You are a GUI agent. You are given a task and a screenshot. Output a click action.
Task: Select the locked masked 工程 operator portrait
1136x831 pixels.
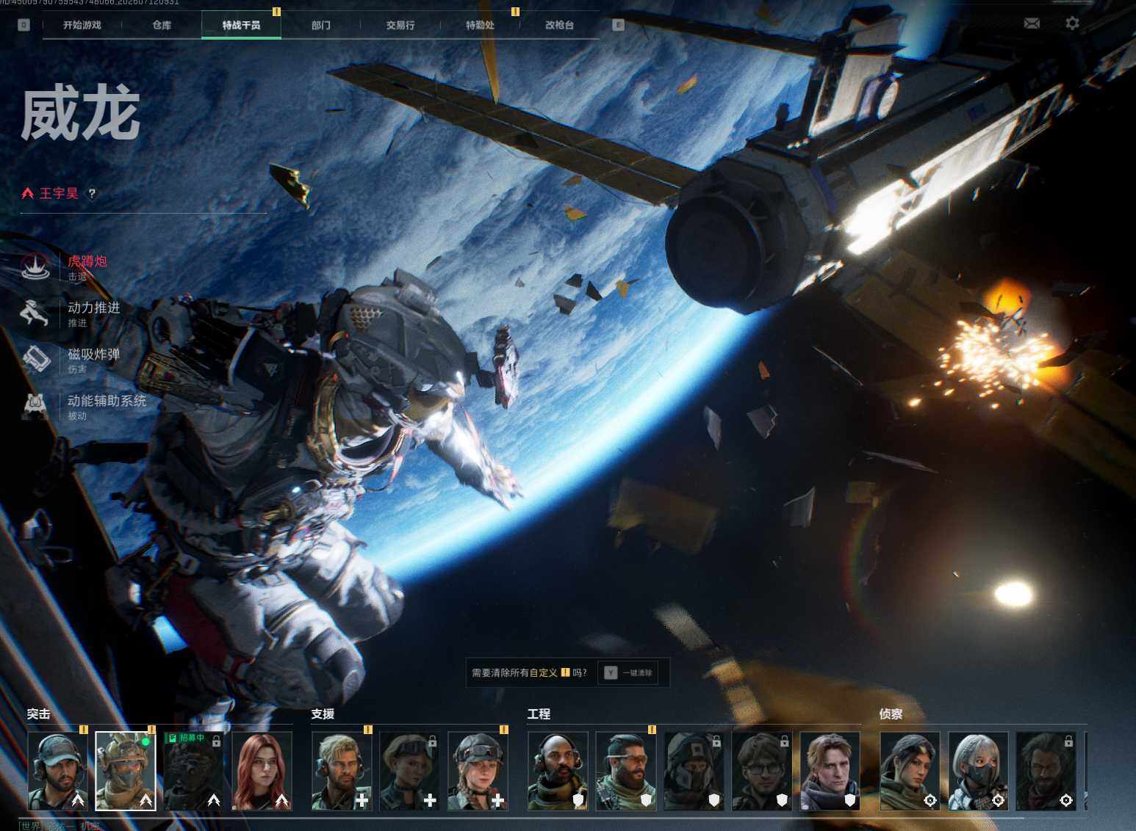click(694, 771)
